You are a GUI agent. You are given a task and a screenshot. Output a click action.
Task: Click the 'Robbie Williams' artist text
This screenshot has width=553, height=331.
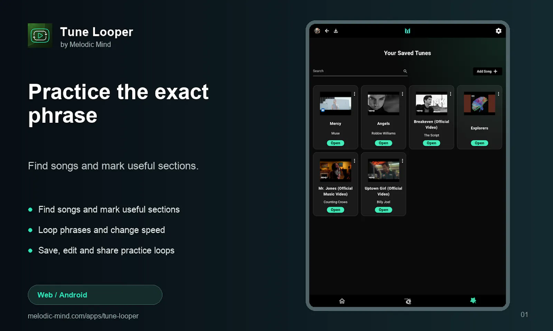(x=383, y=133)
